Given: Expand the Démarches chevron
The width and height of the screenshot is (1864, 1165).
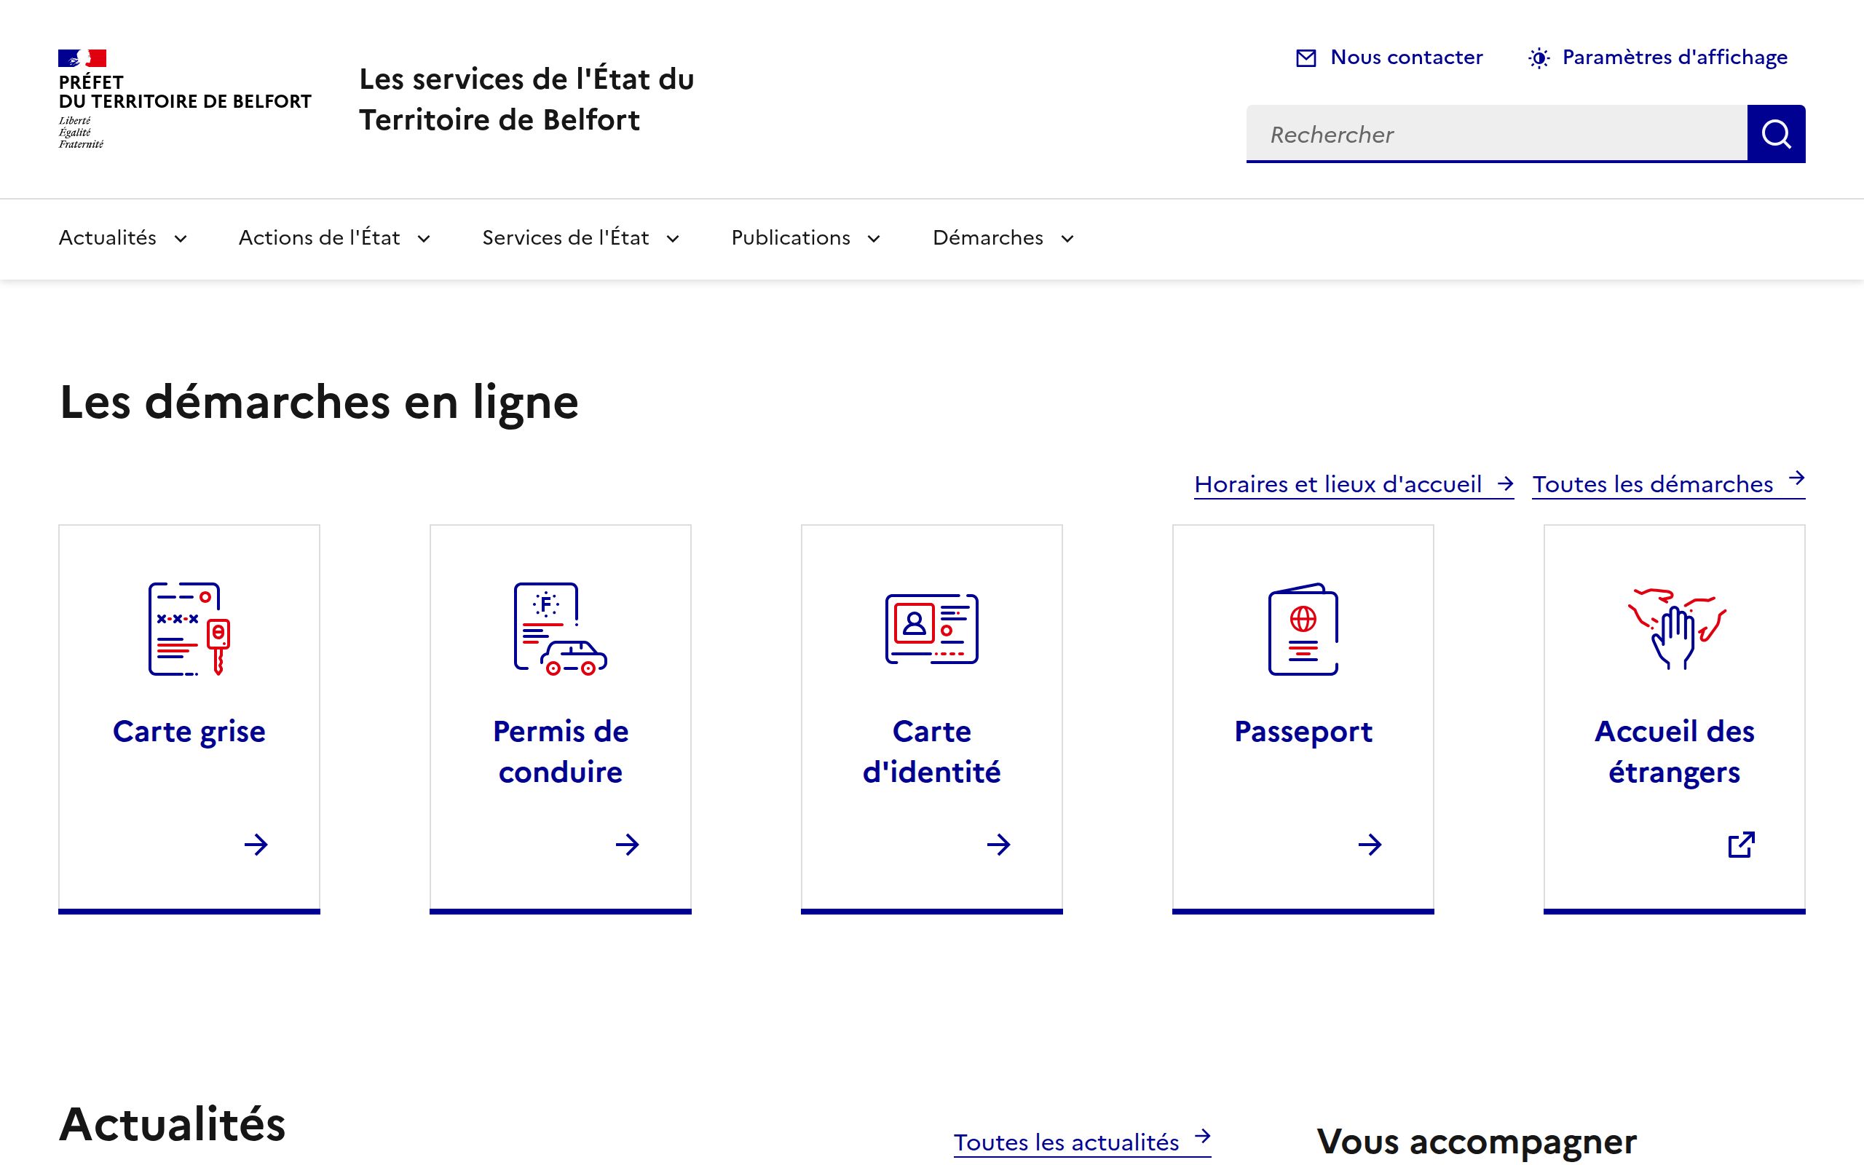Looking at the screenshot, I should click(x=1067, y=239).
